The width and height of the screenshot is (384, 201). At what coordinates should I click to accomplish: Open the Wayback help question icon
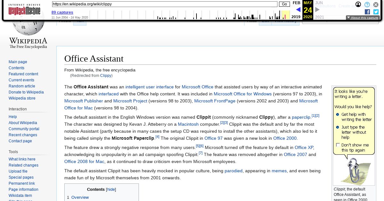click(x=367, y=4)
